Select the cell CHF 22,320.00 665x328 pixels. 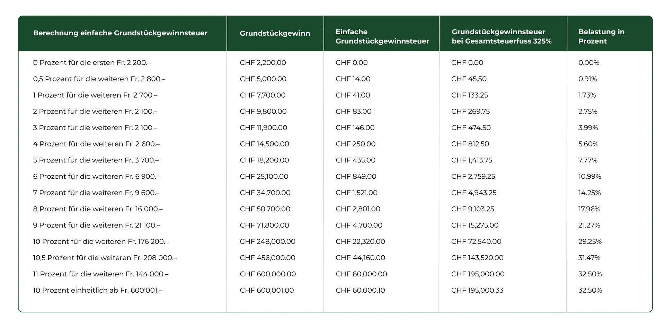click(x=360, y=242)
